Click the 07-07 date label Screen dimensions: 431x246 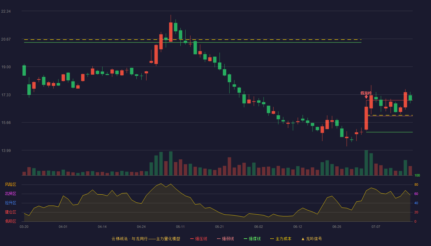(376, 227)
